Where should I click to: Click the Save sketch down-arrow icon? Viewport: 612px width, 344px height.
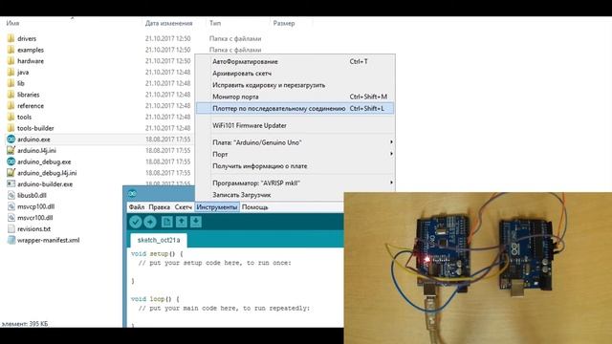pyautogui.click(x=195, y=222)
